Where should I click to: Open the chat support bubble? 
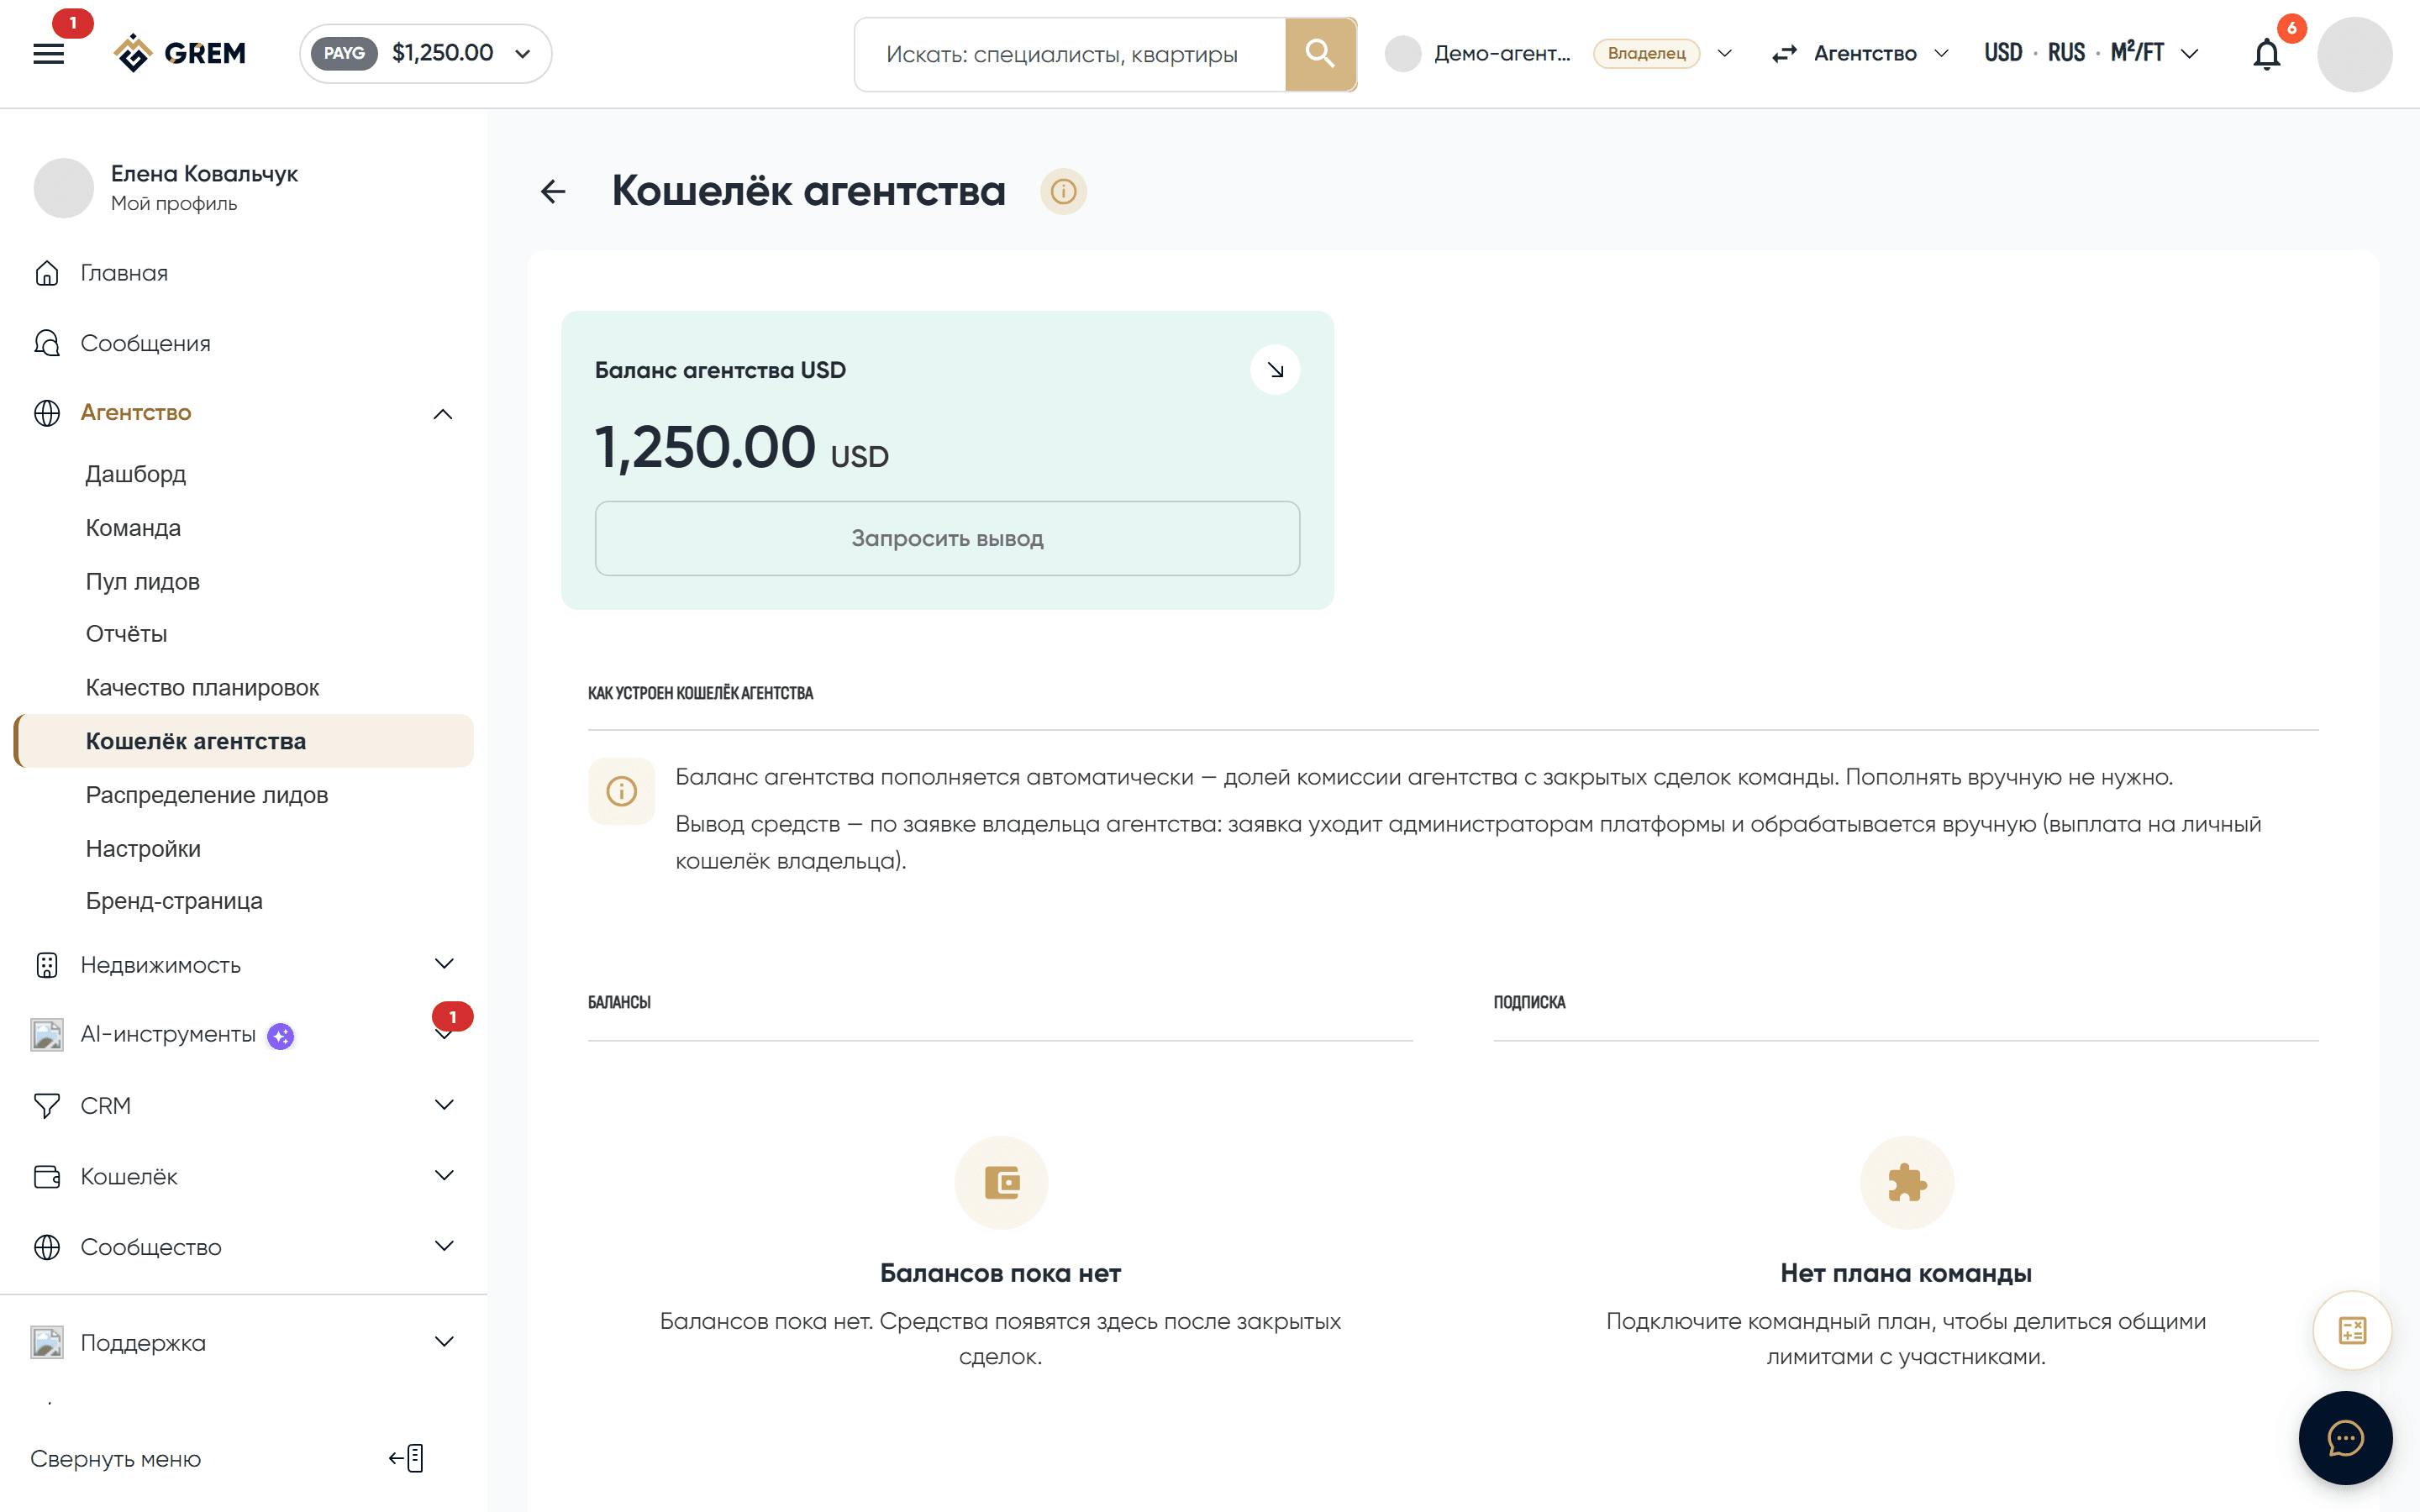tap(2345, 1438)
